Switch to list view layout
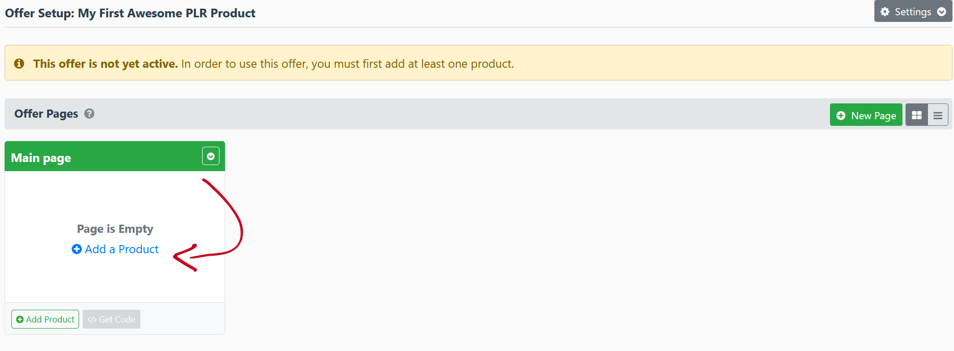The image size is (954, 351). click(x=938, y=115)
